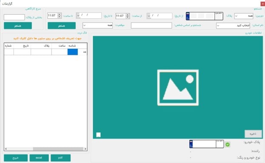Open the province dropdown انتخاب کنید
The height and width of the screenshot is (163, 265).
(233, 26)
